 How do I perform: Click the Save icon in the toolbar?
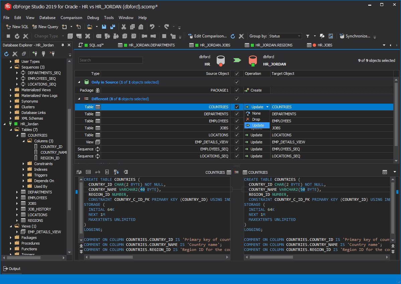104,27
